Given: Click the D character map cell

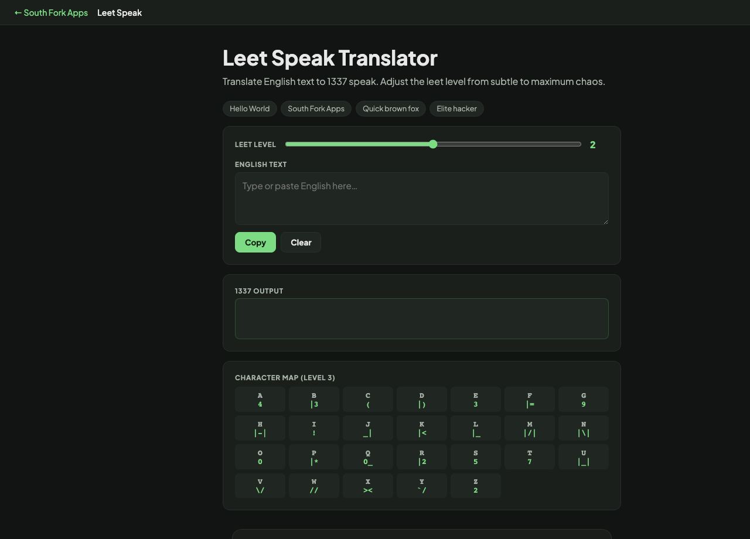Looking at the screenshot, I should coord(422,400).
